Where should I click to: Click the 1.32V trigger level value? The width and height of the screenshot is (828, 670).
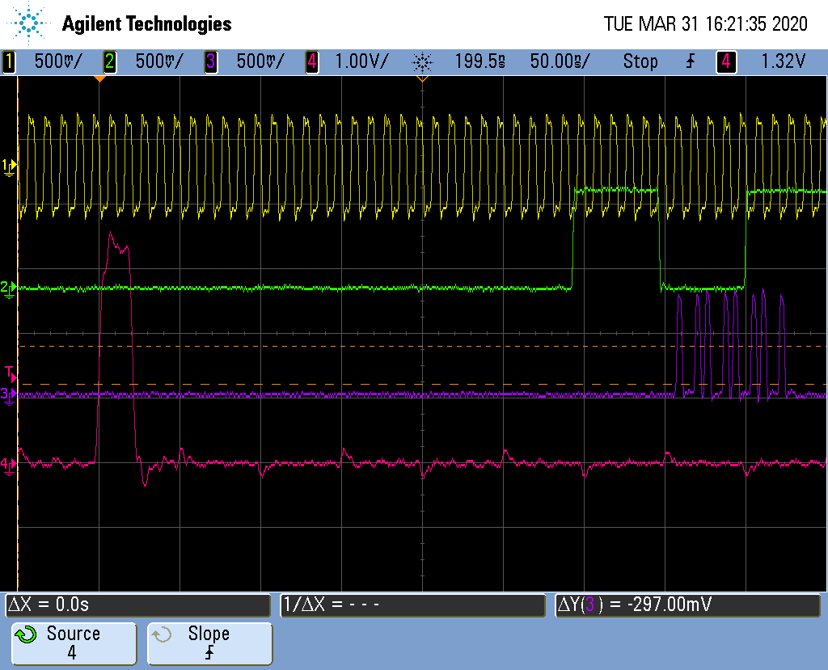pos(783,61)
